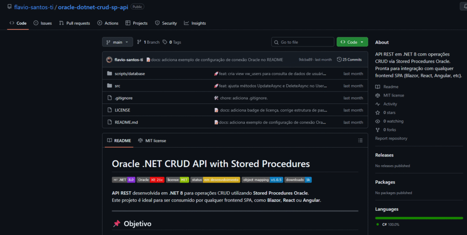Open the Insights tab
467x235 pixels.
click(195, 23)
